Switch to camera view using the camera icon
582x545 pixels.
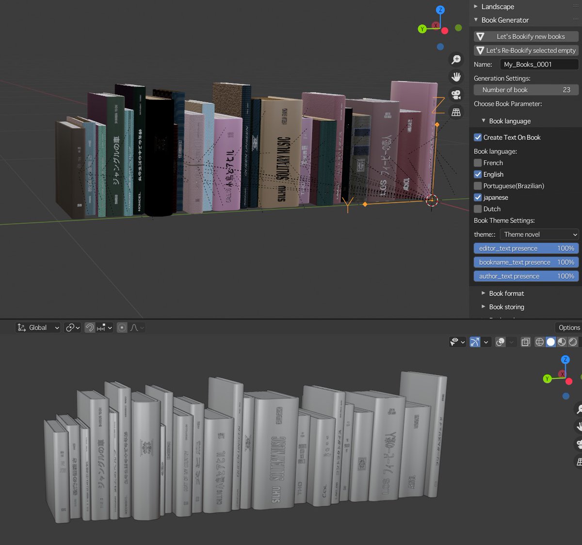(455, 95)
